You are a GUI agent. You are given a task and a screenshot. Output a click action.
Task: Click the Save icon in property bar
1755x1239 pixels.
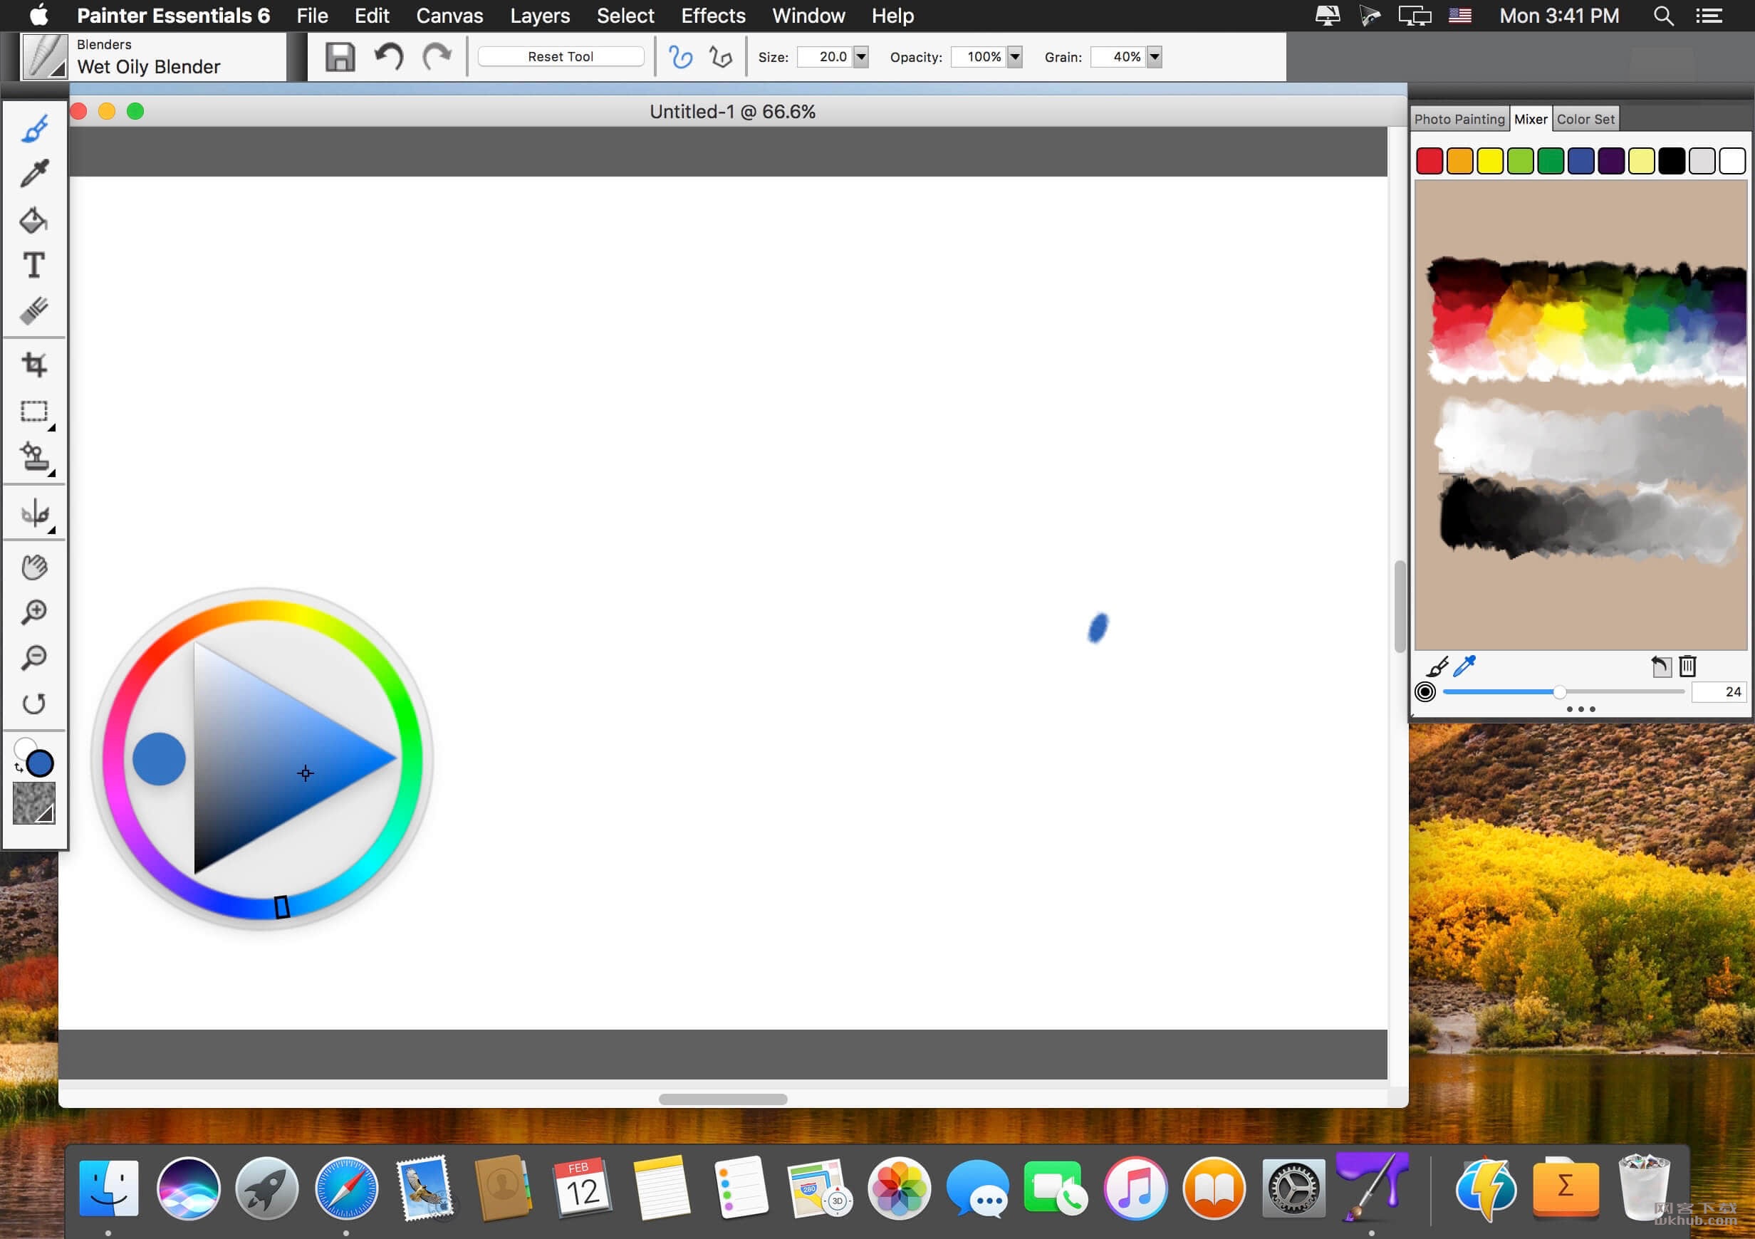click(x=340, y=56)
